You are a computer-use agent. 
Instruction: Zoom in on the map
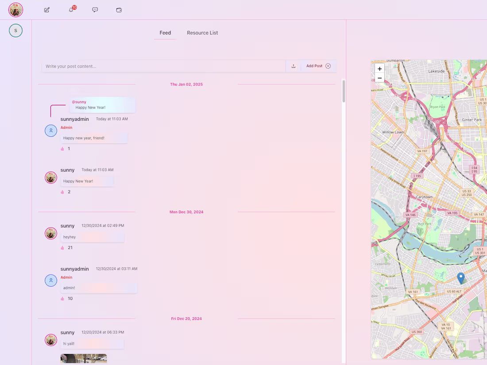coord(379,69)
